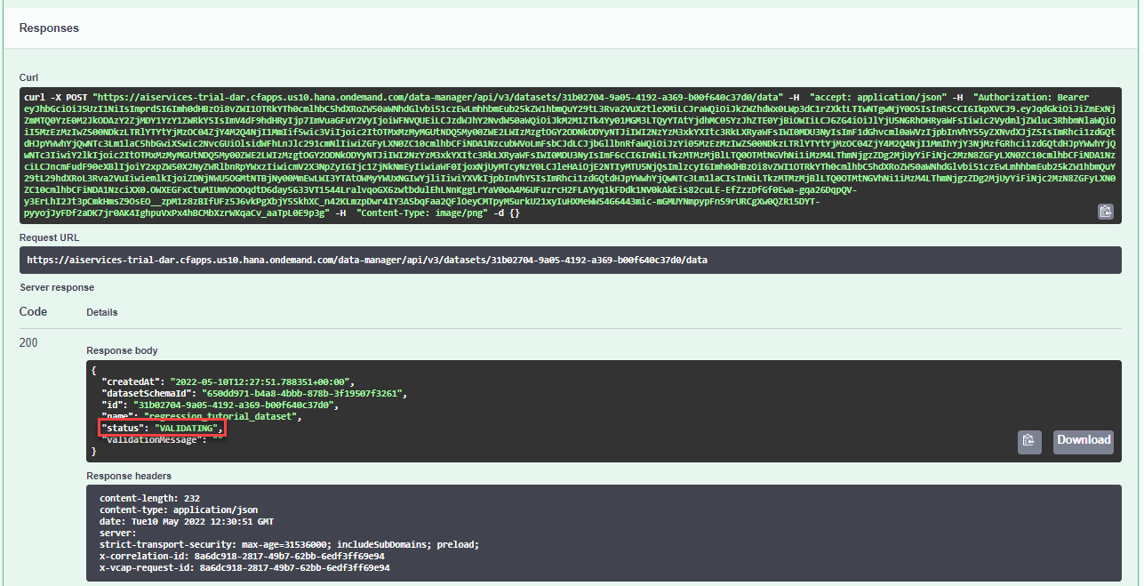Image resolution: width=1144 pixels, height=586 pixels.
Task: Download the response body
Action: pos(1083,441)
